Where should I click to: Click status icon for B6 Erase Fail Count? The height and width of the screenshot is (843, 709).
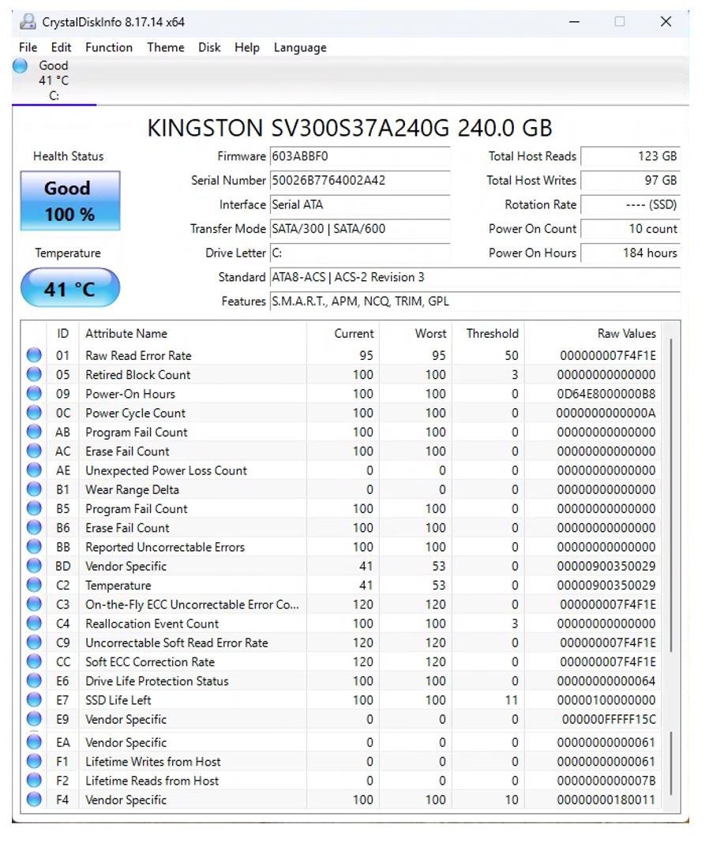point(34,527)
